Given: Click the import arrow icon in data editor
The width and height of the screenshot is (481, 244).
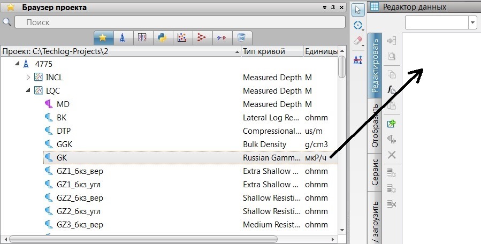Looking at the screenshot, I should (392, 41).
